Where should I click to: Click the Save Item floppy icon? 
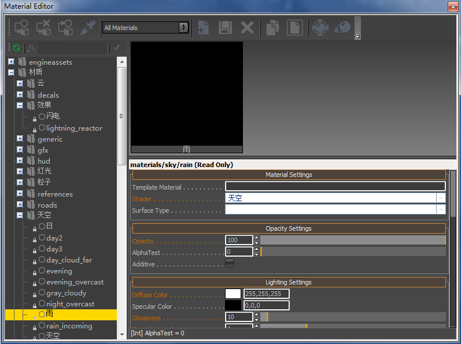[x=225, y=28]
